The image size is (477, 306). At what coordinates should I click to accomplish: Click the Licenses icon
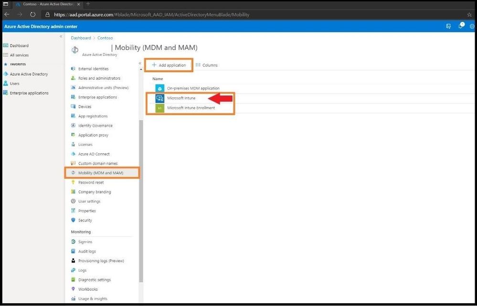(x=73, y=144)
